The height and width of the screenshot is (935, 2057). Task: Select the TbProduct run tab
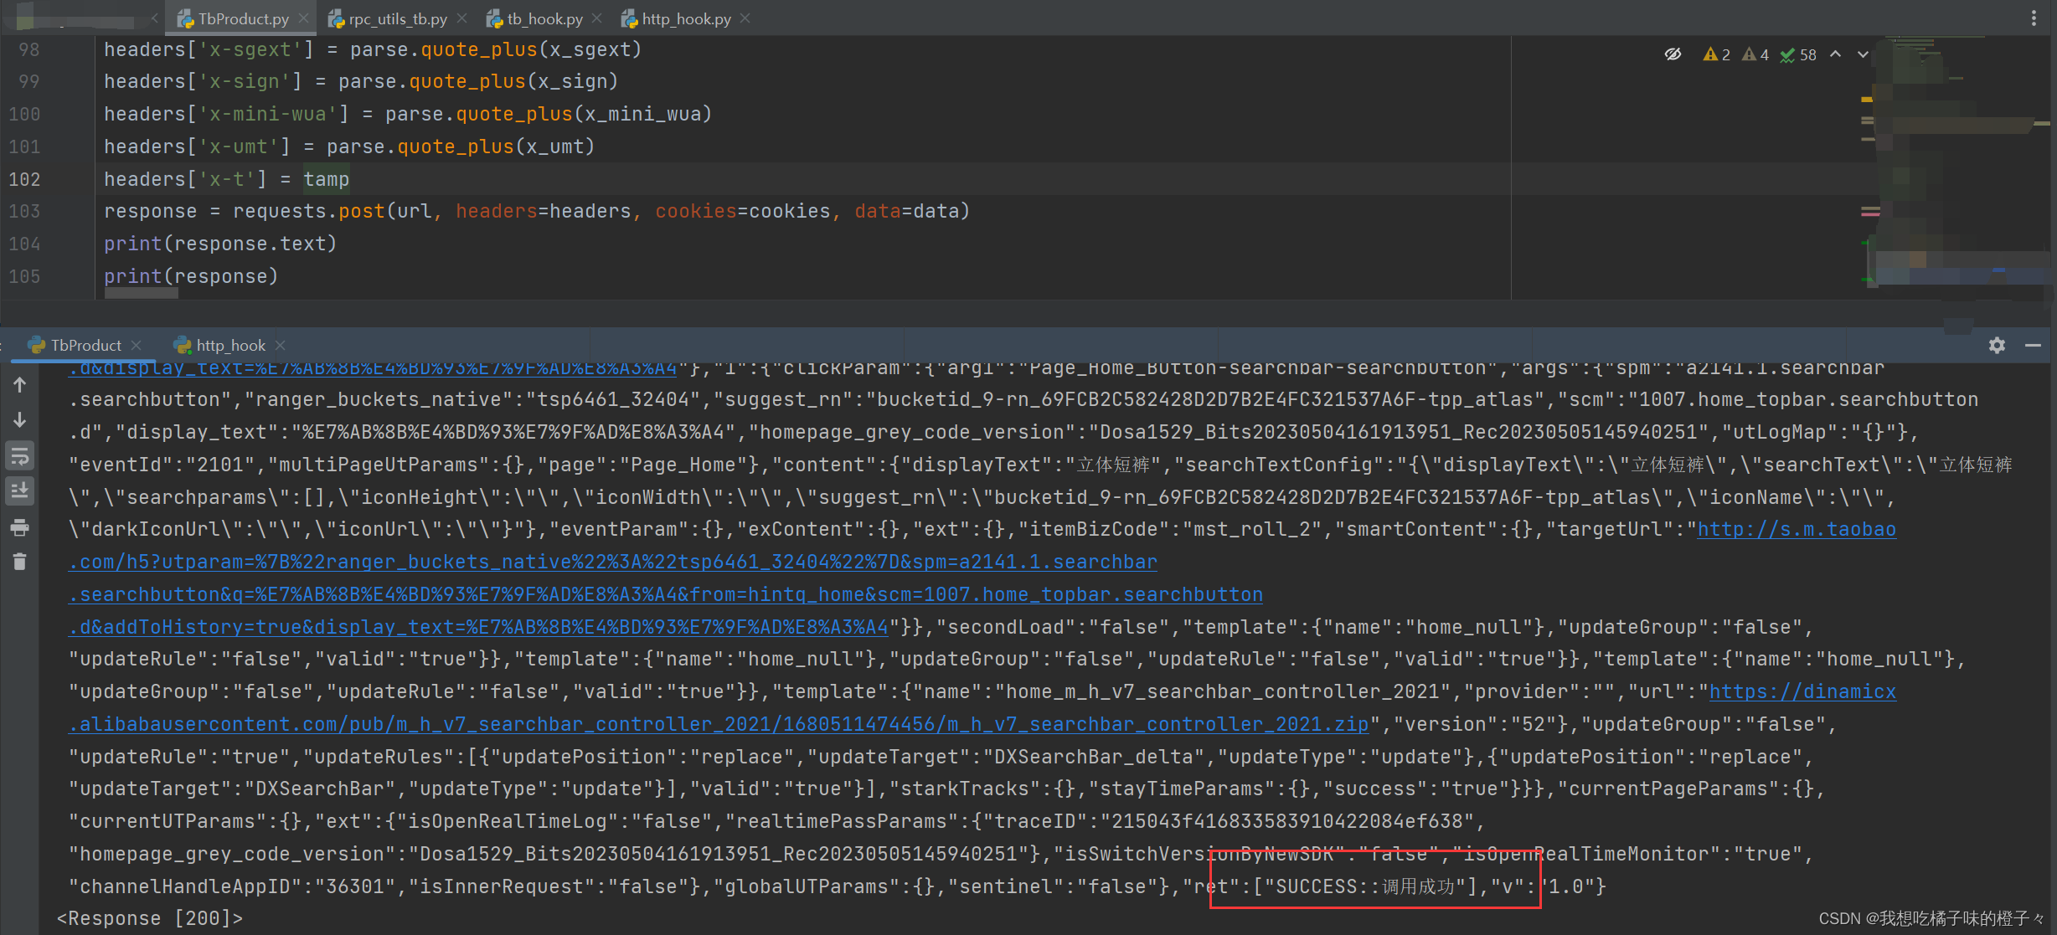point(85,345)
